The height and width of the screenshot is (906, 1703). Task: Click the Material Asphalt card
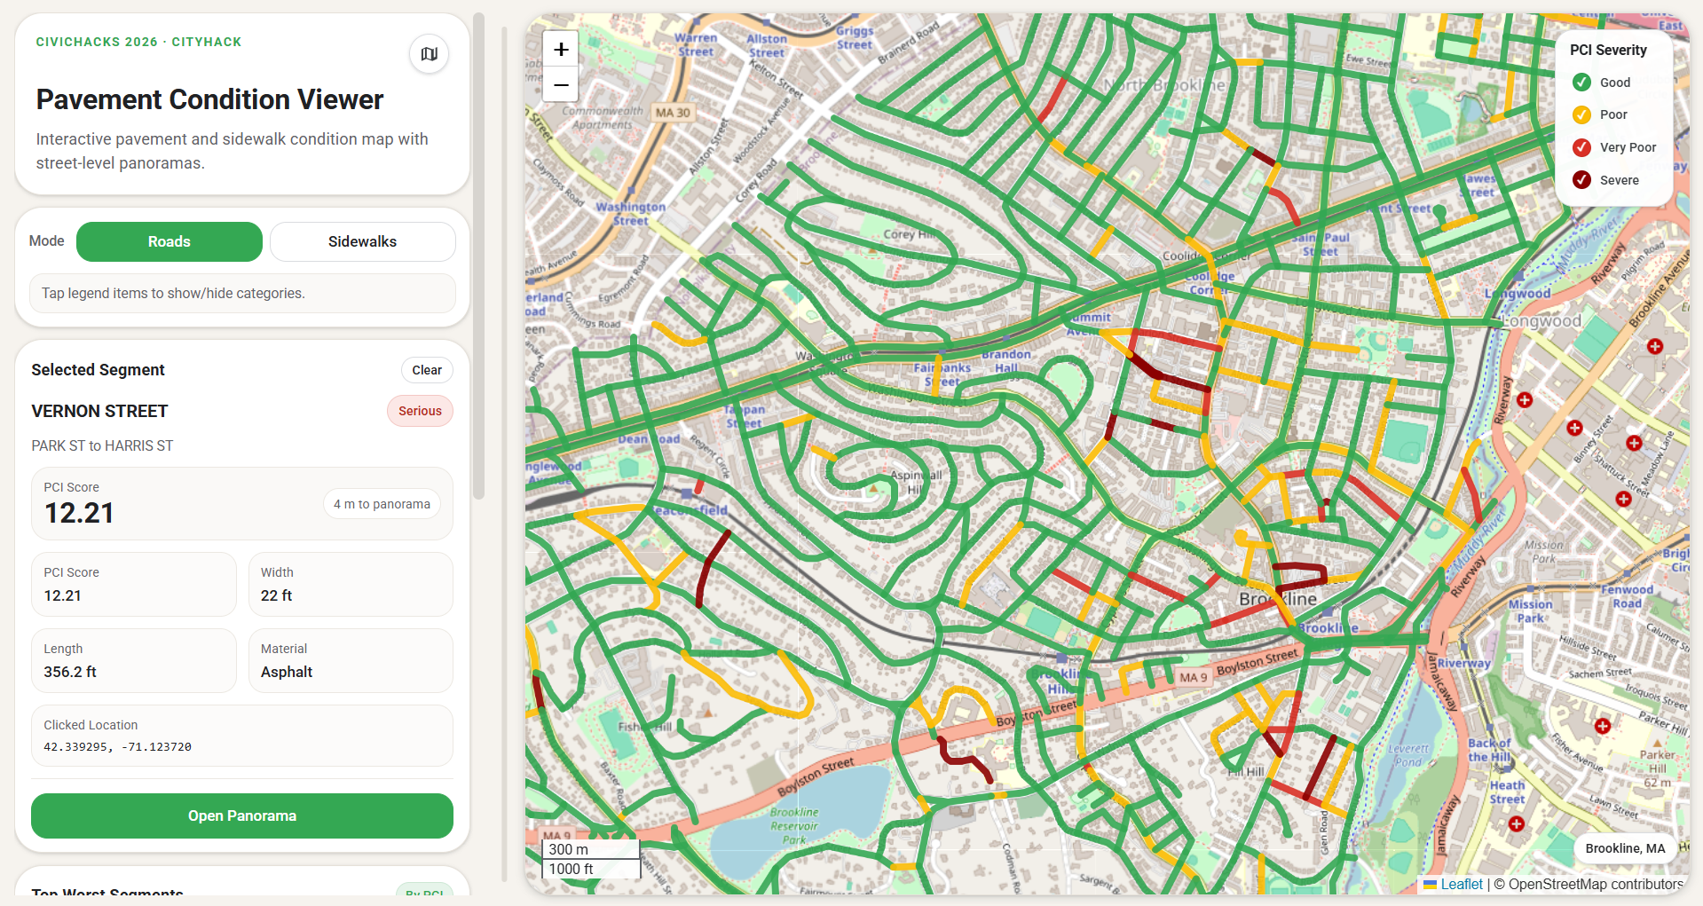click(x=351, y=661)
